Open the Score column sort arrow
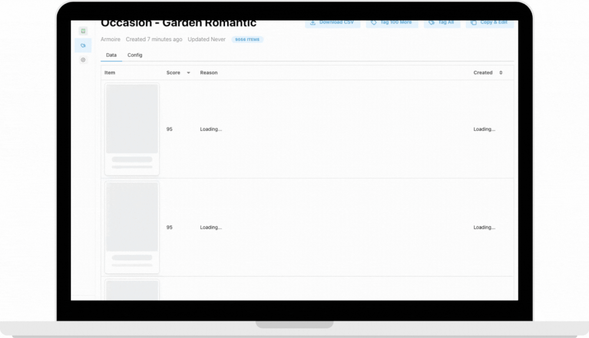 (188, 73)
